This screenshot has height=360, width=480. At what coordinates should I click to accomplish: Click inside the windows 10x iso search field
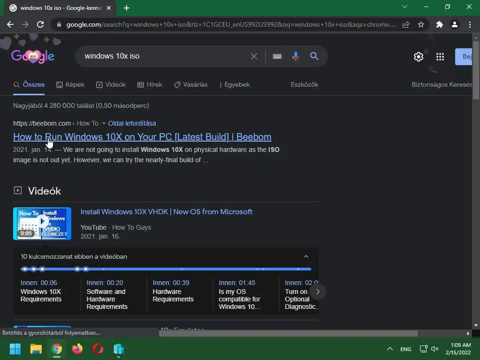point(165,56)
